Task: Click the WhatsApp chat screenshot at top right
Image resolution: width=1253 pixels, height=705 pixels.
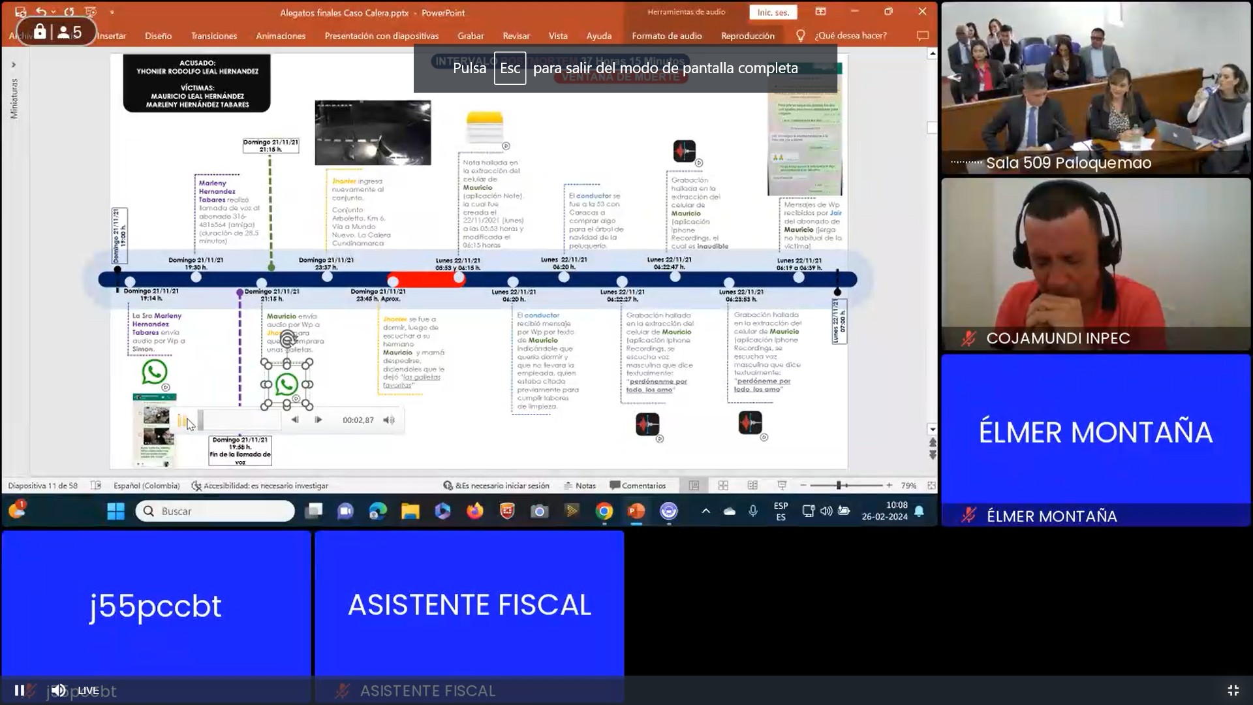Action: click(805, 131)
